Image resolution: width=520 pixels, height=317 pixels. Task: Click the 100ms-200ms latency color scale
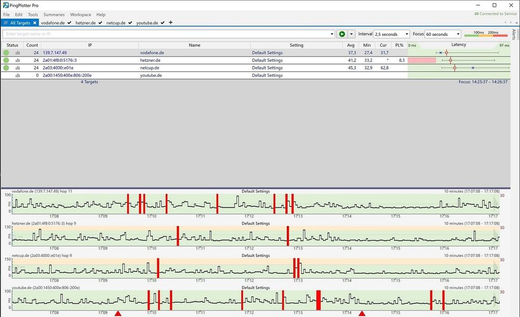coord(486,34)
